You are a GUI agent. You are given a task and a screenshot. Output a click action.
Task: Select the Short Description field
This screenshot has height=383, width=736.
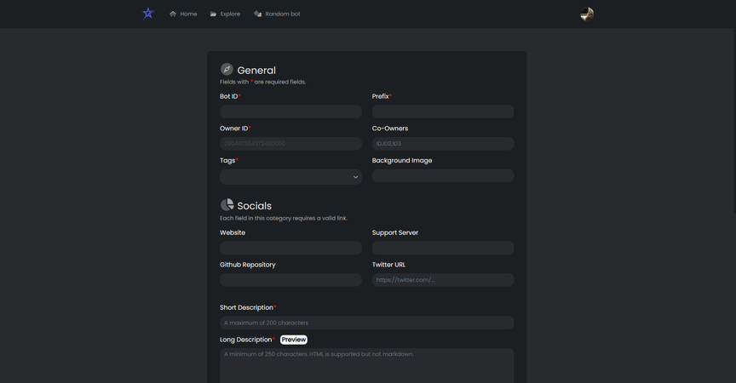coord(366,323)
